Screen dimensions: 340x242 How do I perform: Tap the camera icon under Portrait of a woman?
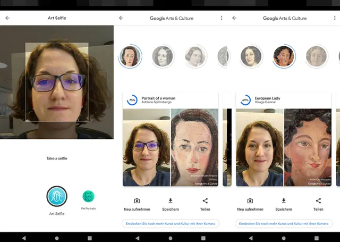click(137, 201)
